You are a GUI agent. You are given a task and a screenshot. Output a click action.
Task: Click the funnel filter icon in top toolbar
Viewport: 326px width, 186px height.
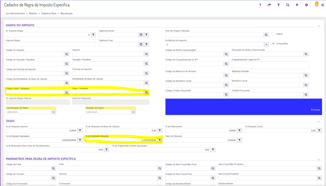click(x=279, y=5)
